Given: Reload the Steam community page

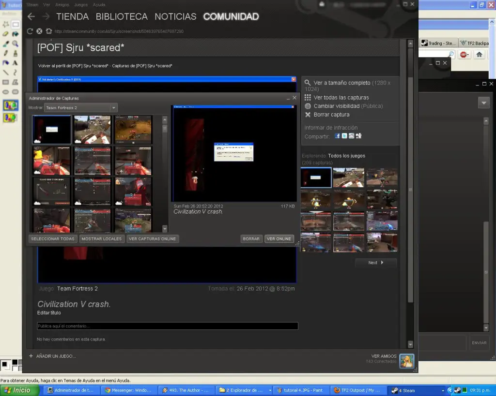Looking at the screenshot, I should 30,31.
